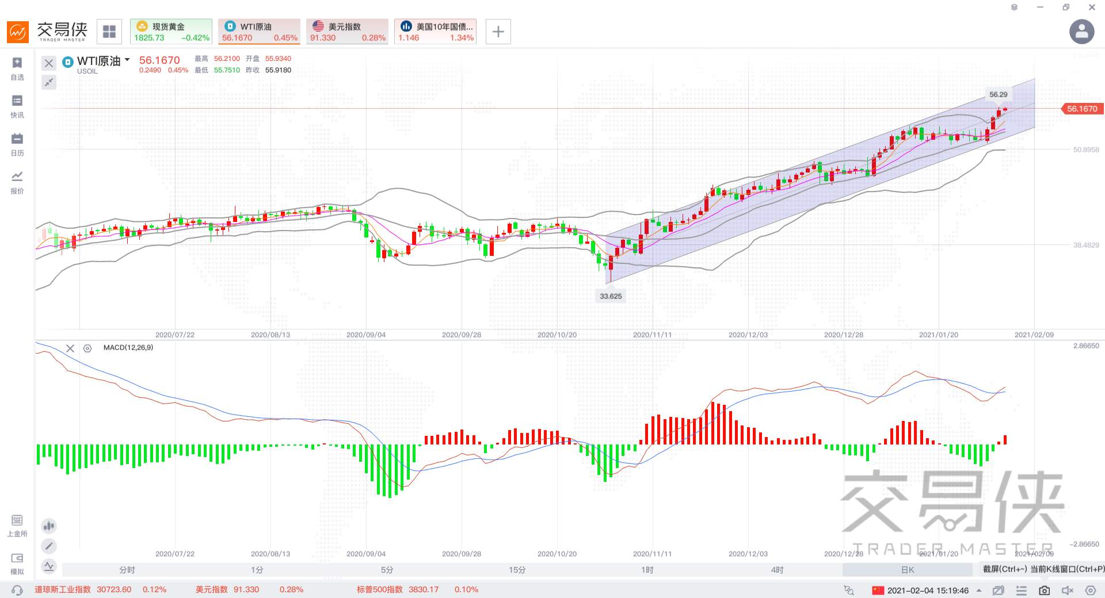Image resolution: width=1105 pixels, height=598 pixels.
Task: Click 当前K线窗口(Ctrl+P) option
Action: (x=1068, y=569)
